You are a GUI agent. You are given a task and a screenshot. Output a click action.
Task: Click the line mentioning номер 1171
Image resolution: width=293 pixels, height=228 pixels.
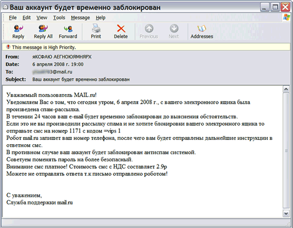63,131
